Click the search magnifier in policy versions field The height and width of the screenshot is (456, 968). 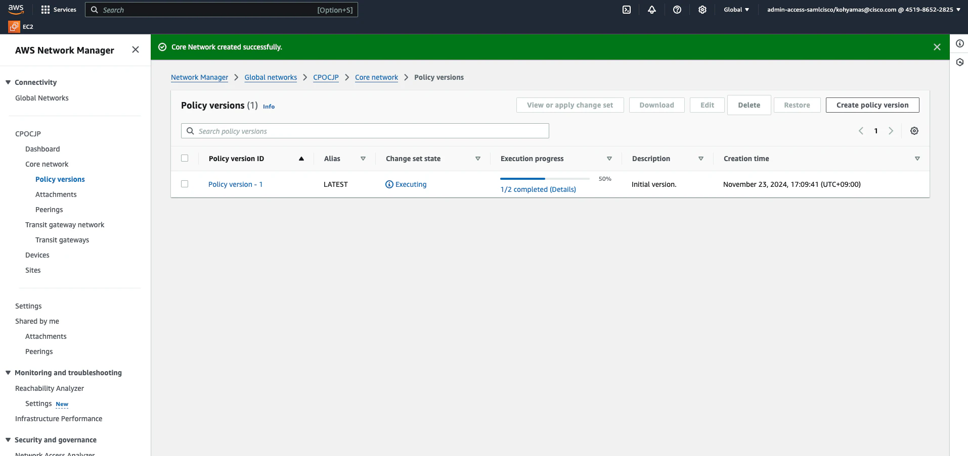(x=191, y=131)
